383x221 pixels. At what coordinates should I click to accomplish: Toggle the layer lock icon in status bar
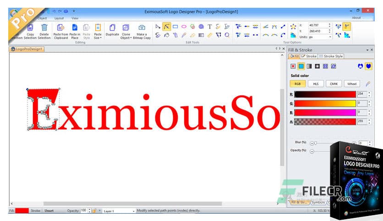(94, 210)
